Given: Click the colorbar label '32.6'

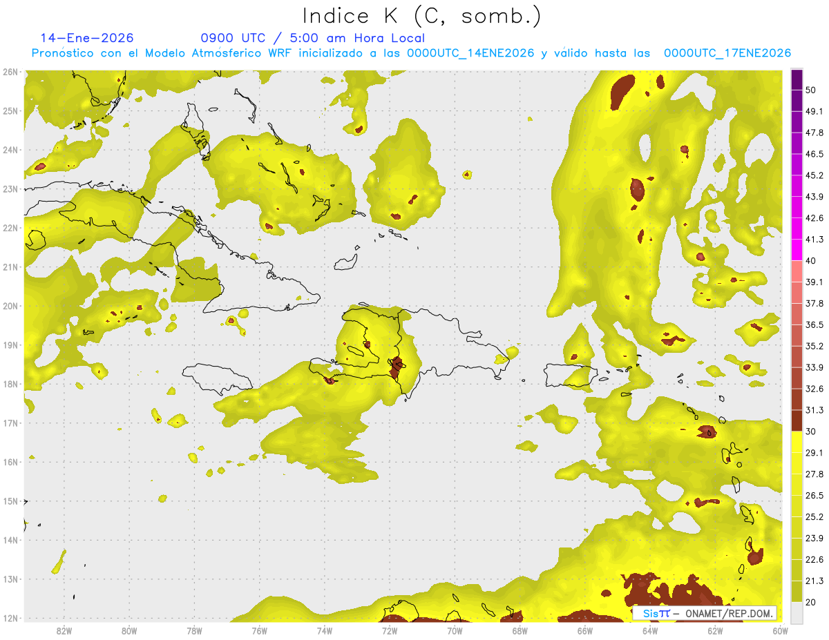Looking at the screenshot, I should click(x=814, y=389).
